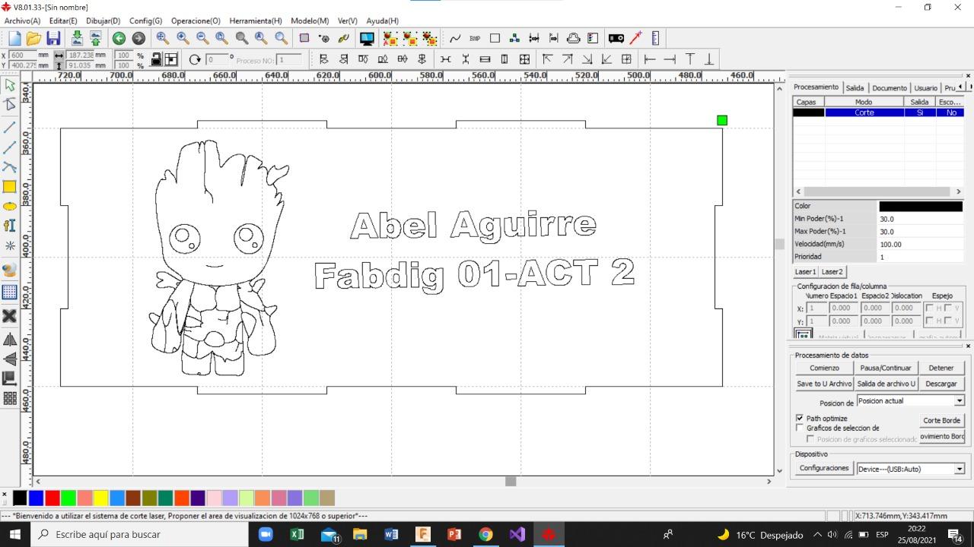Click the Export icon in the toolbar
The image size is (974, 547).
click(x=96, y=38)
